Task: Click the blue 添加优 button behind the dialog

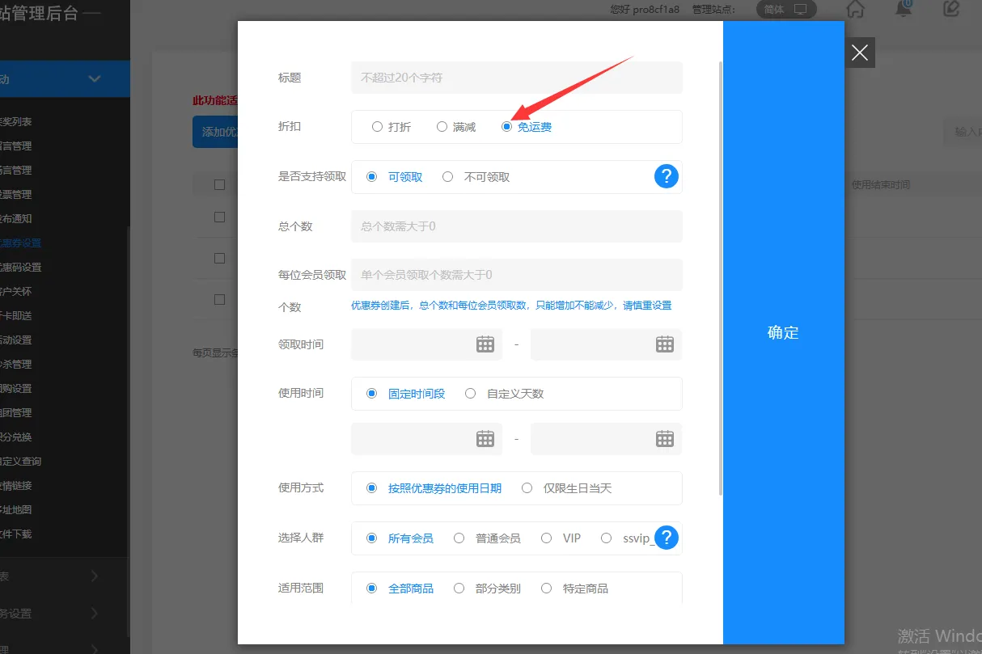Action: click(215, 132)
